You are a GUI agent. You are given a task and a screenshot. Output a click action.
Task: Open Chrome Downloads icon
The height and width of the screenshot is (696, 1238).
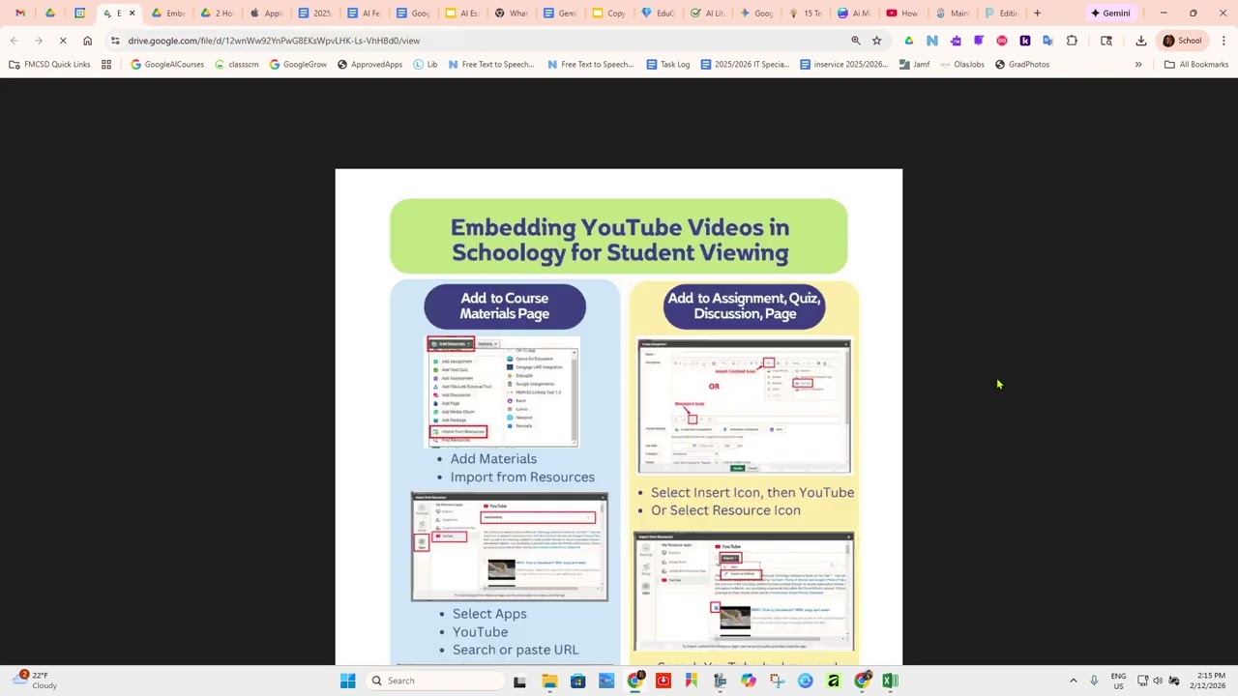(1141, 41)
